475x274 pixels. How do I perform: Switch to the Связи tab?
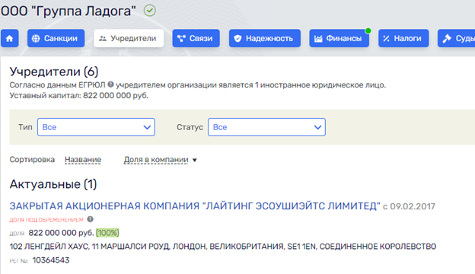pos(196,38)
